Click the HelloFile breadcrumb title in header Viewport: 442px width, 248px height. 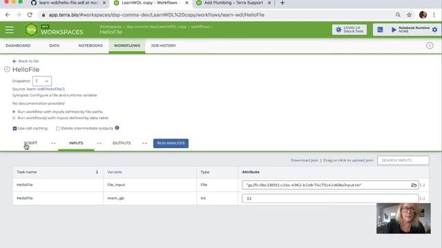[x=110, y=32]
